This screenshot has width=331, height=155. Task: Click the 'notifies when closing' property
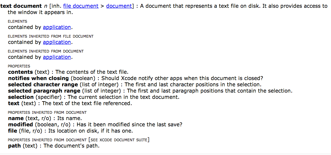pos(38,78)
